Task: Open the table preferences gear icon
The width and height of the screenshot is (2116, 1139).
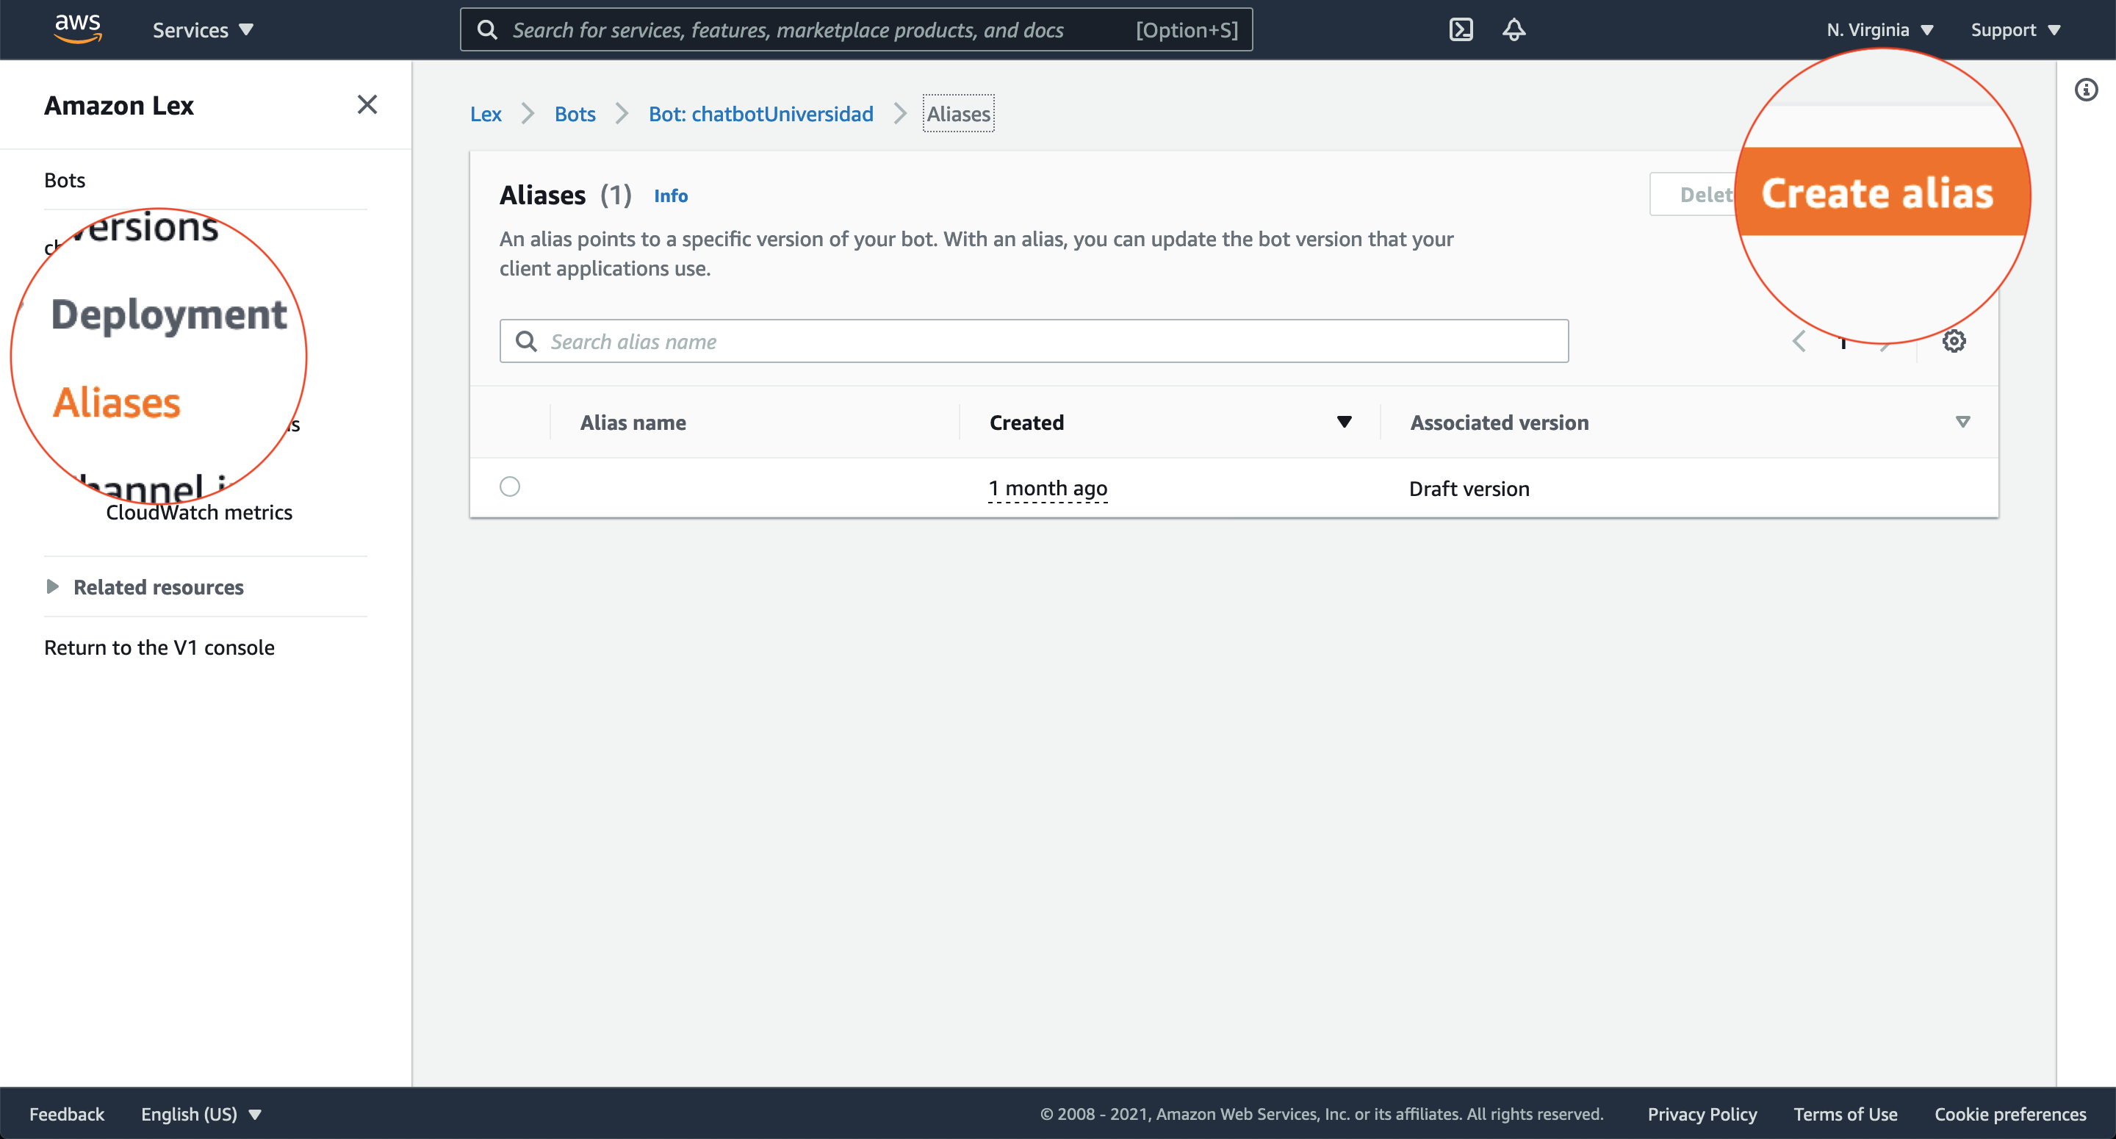Action: [x=1954, y=341]
